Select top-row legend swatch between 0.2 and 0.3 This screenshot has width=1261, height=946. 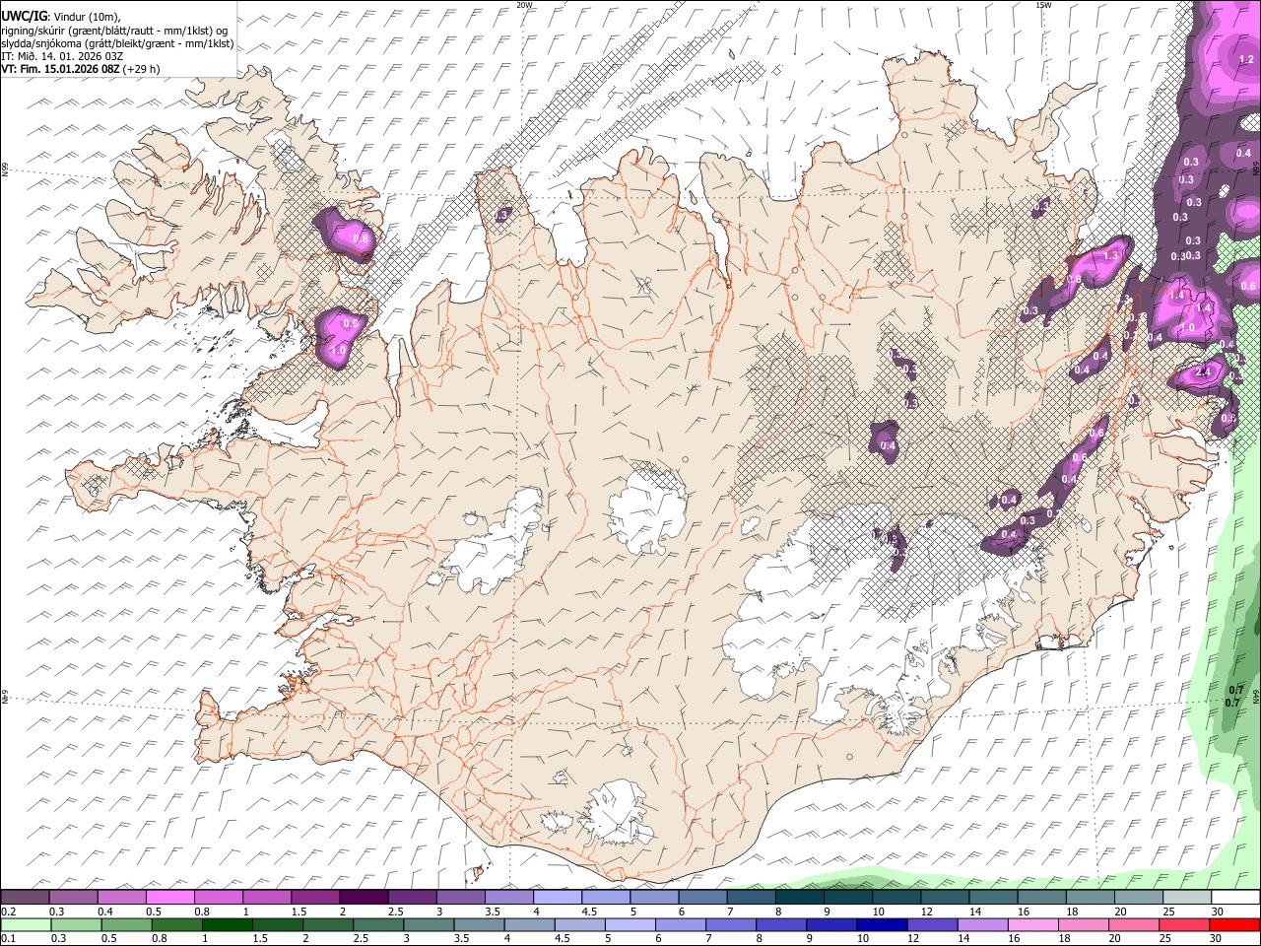pyautogui.click(x=26, y=897)
